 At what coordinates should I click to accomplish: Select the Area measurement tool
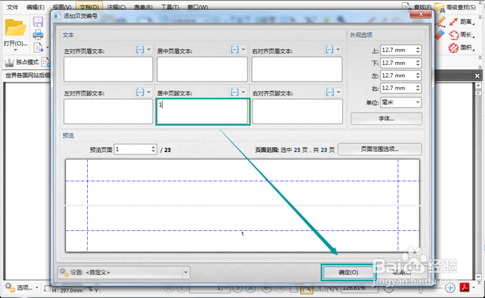[462, 47]
